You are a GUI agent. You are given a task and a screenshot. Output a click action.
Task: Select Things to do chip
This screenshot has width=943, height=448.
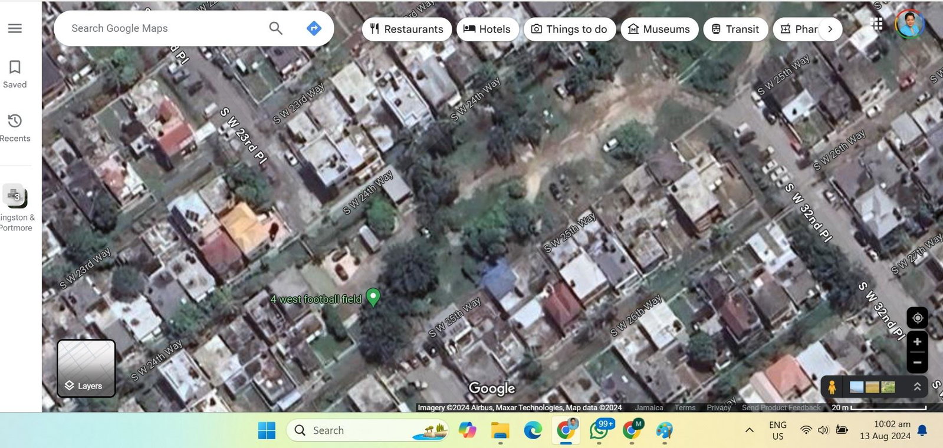[569, 29]
